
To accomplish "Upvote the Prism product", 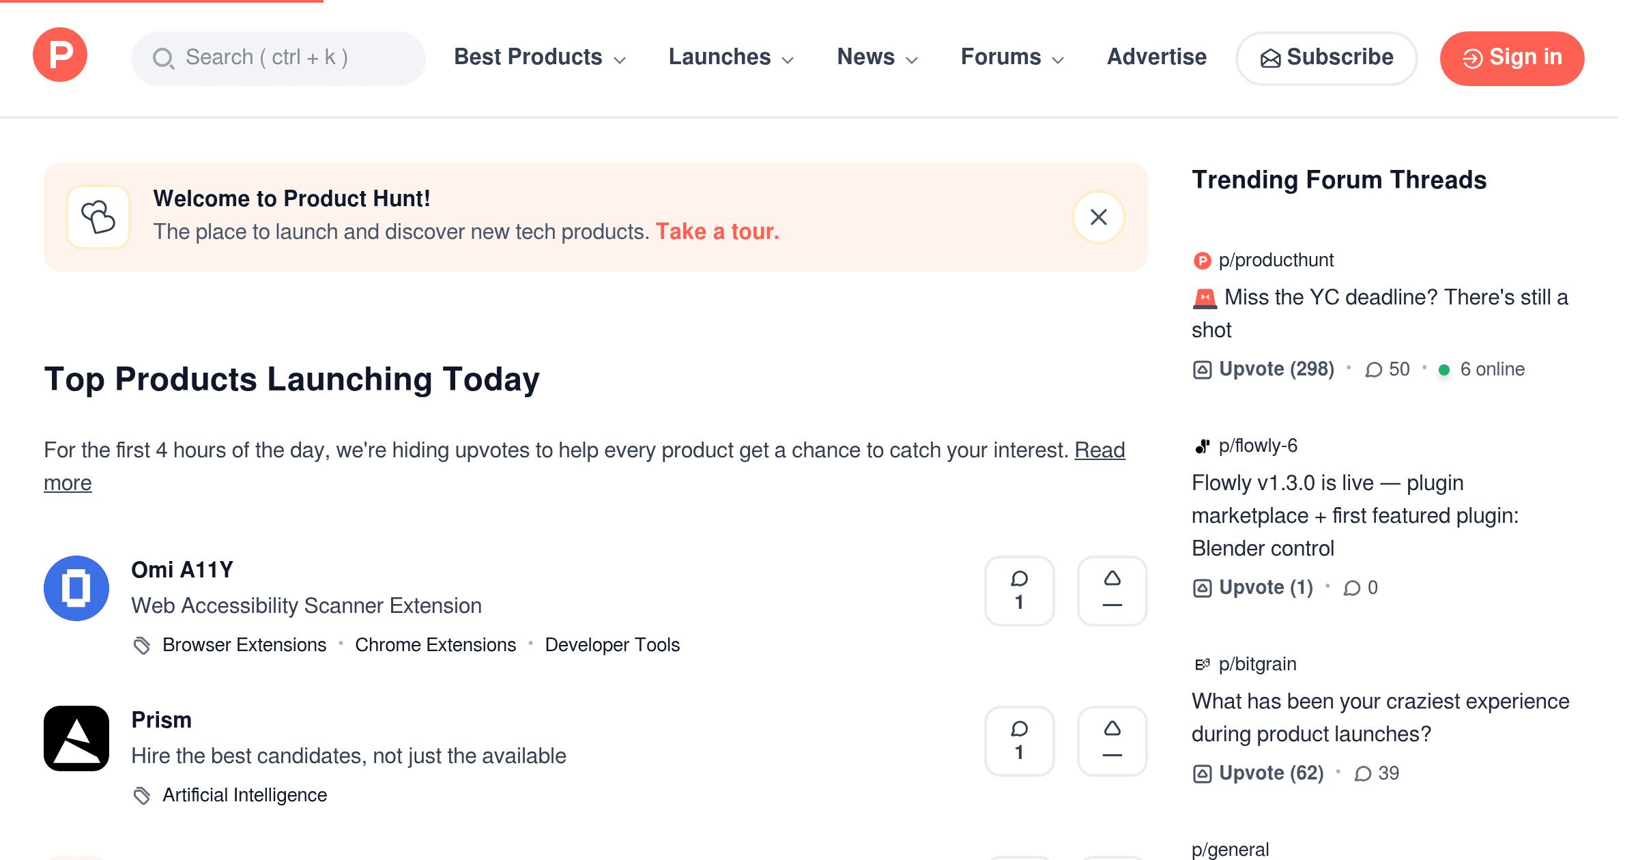I will [1112, 741].
